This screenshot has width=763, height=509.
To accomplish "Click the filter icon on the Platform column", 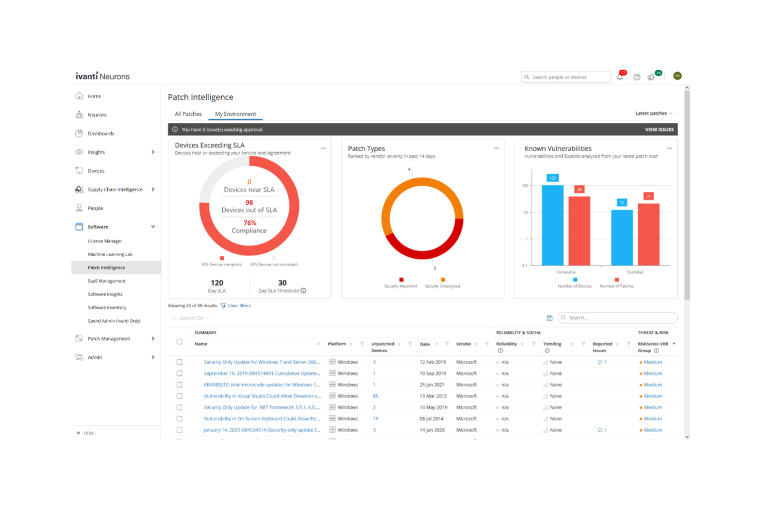I will click(x=361, y=343).
